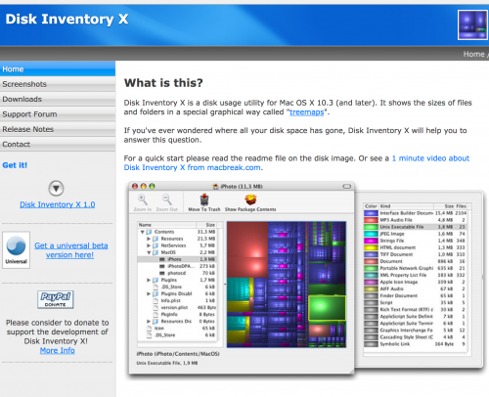
Task: Open the Screenshots menu item
Action: coord(58,84)
